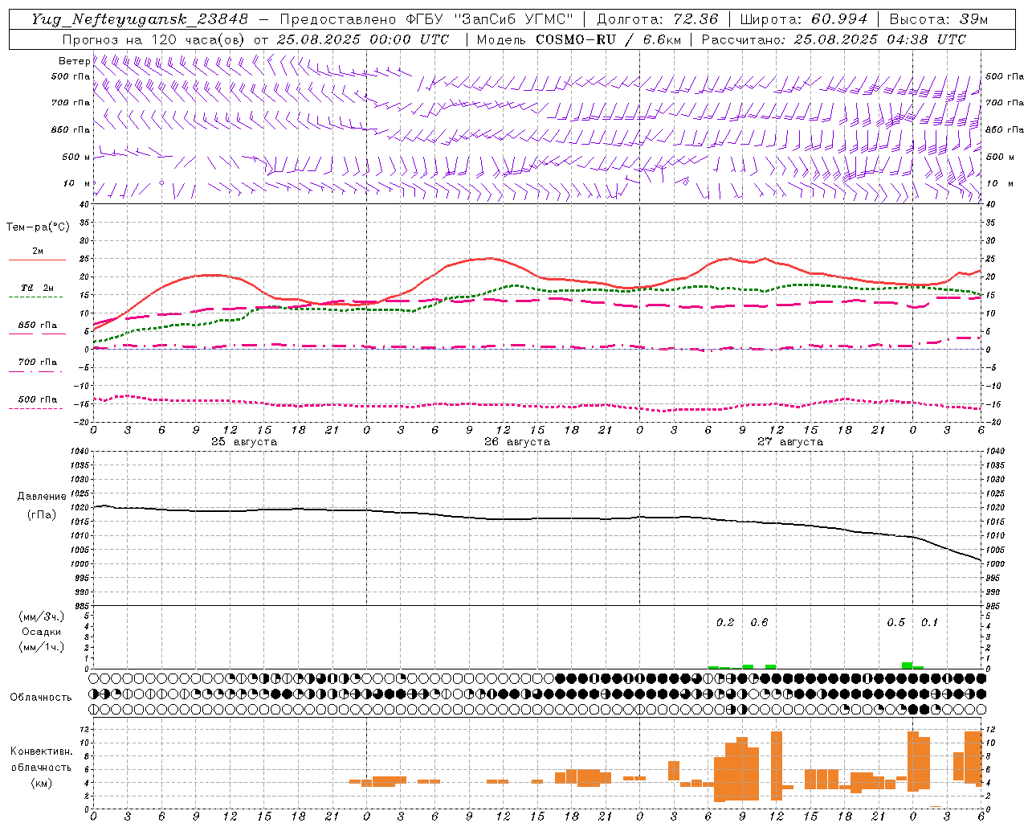Image resolution: width=1028 pixels, height=823 pixels.
Task: Click the station name Yug_Nefteyugansk_23848
Action: (x=141, y=19)
